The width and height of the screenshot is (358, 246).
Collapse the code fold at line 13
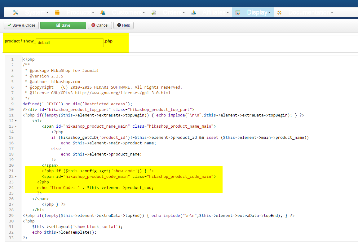pyautogui.click(x=15, y=126)
